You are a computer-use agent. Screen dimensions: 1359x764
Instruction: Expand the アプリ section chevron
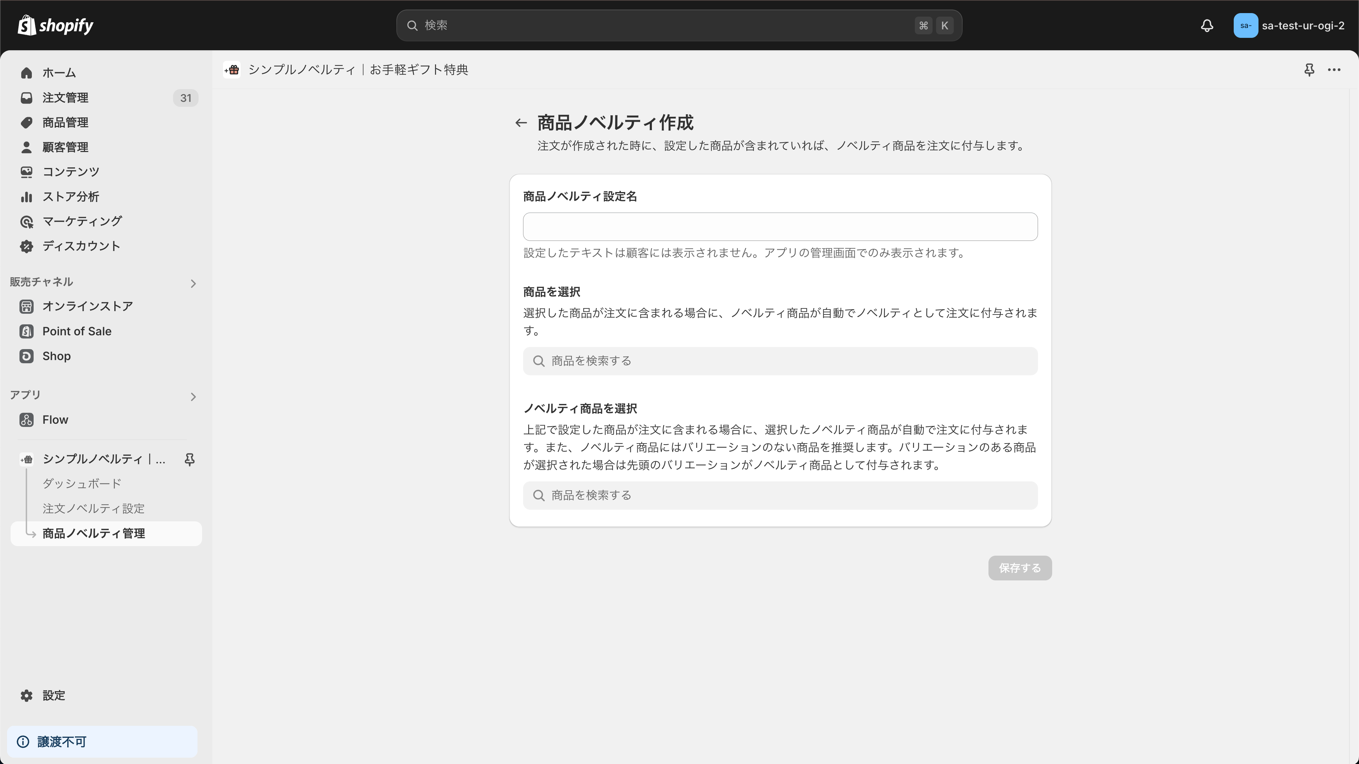pos(193,397)
